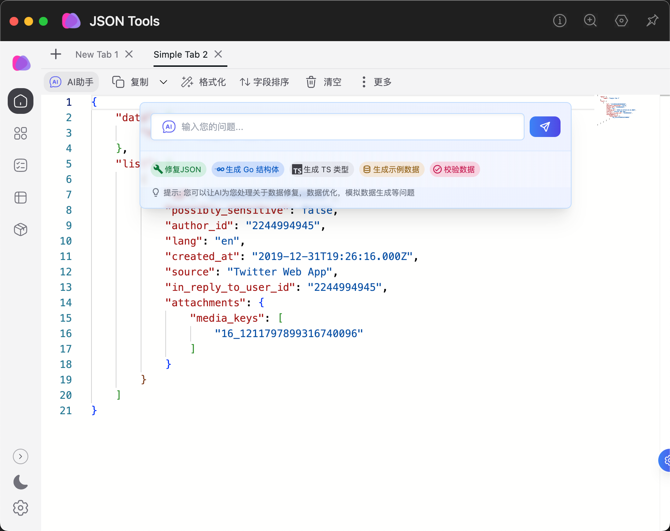Click the sidebar app logo
670x531 pixels.
click(21, 63)
